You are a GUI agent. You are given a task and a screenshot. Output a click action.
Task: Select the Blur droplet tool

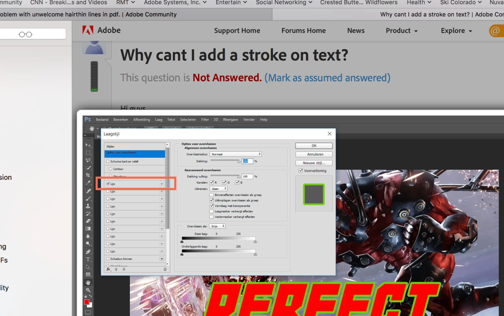click(x=88, y=236)
